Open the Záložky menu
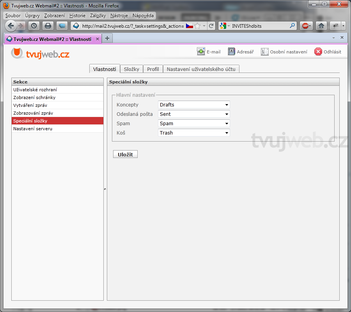 [x=98, y=16]
